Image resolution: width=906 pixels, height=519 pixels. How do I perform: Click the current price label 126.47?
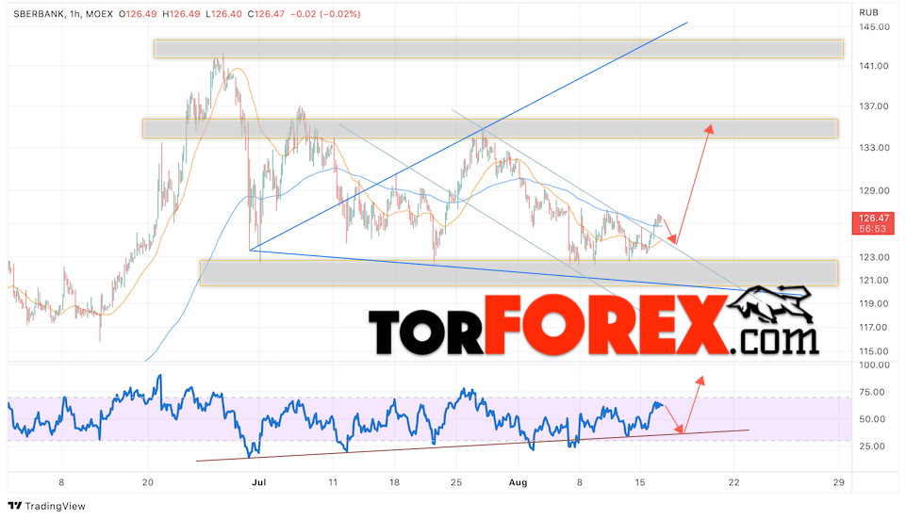coord(874,219)
